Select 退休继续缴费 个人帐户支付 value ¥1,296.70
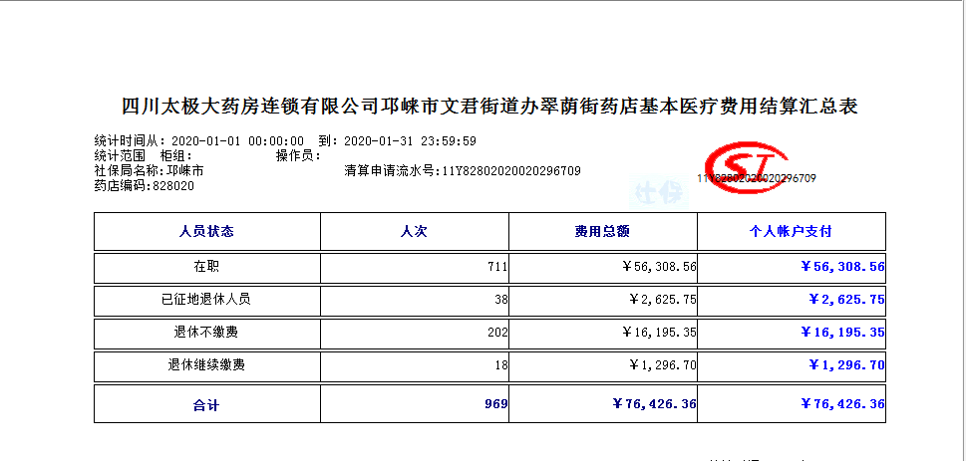 click(847, 364)
